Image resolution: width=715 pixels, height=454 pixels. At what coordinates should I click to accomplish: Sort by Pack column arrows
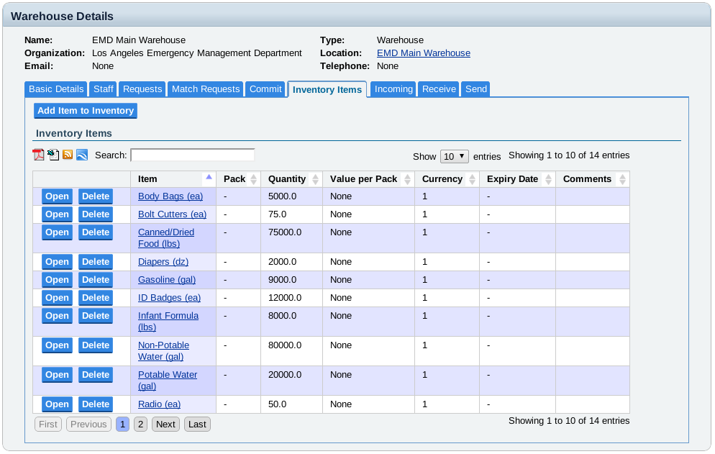tap(253, 179)
